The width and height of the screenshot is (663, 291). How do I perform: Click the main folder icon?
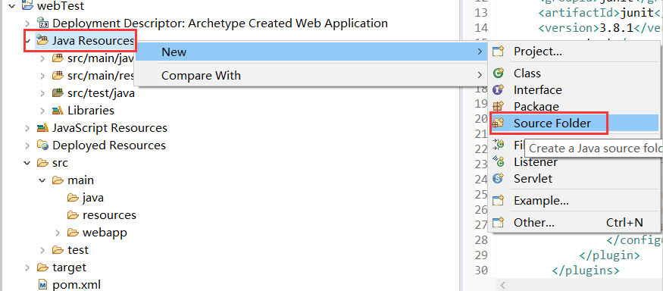point(58,180)
